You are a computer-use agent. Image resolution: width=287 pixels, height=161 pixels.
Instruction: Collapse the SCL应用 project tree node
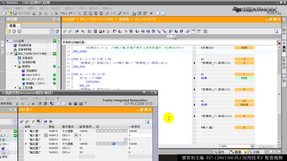tap(7, 41)
